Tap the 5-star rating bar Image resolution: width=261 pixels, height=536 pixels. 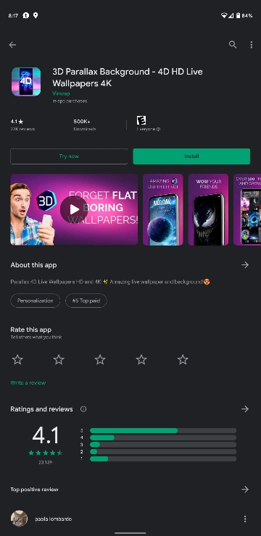tap(163, 431)
